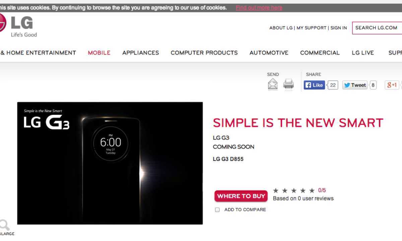
Task: Open the Computer Products menu
Action: (204, 53)
